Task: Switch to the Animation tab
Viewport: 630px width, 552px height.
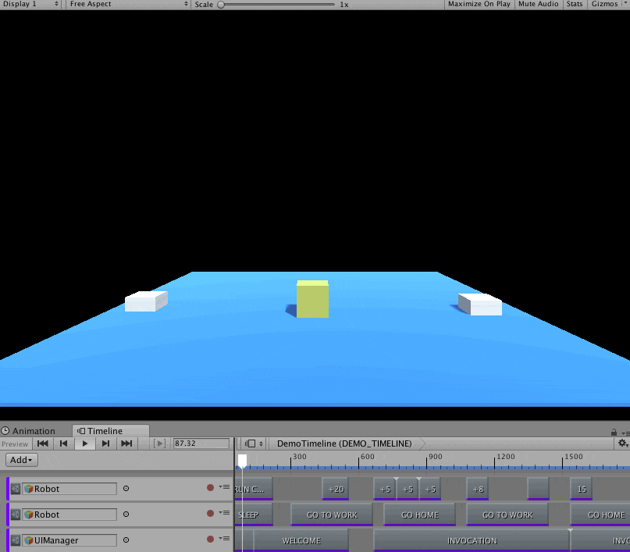Action: pos(29,431)
